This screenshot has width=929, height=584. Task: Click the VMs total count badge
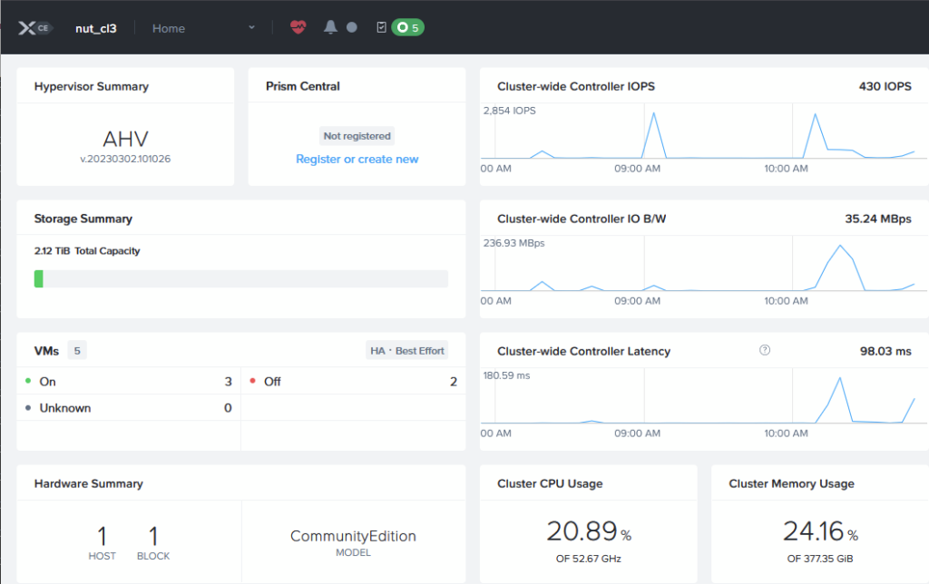(77, 351)
